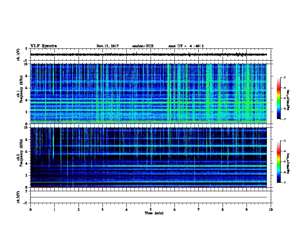This screenshot has width=305, height=235.
Task: Select the date text "Nov.13, 2017"
Action: pos(107,46)
